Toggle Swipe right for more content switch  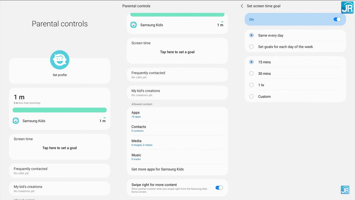click(x=219, y=188)
